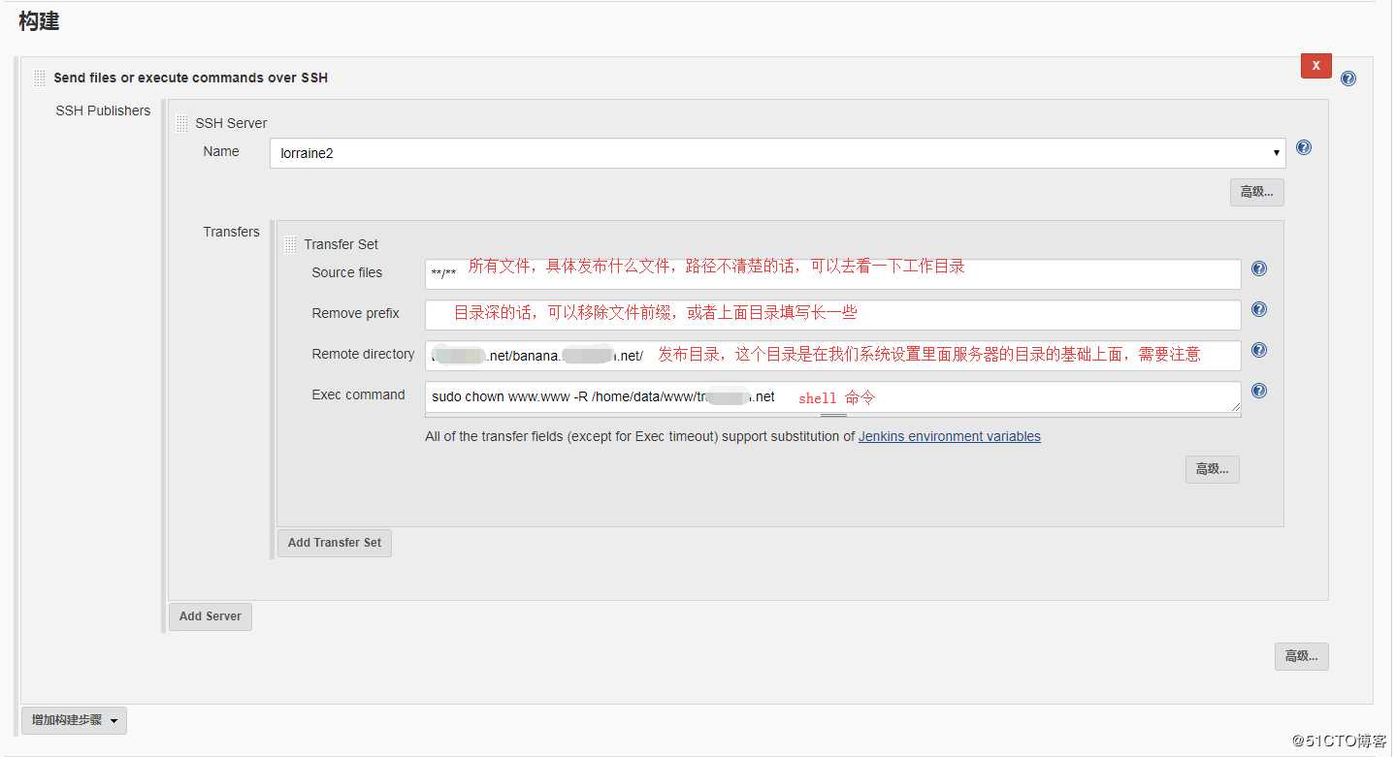1396x757 pixels.
Task: Open help icon for Source files
Action: click(1259, 268)
